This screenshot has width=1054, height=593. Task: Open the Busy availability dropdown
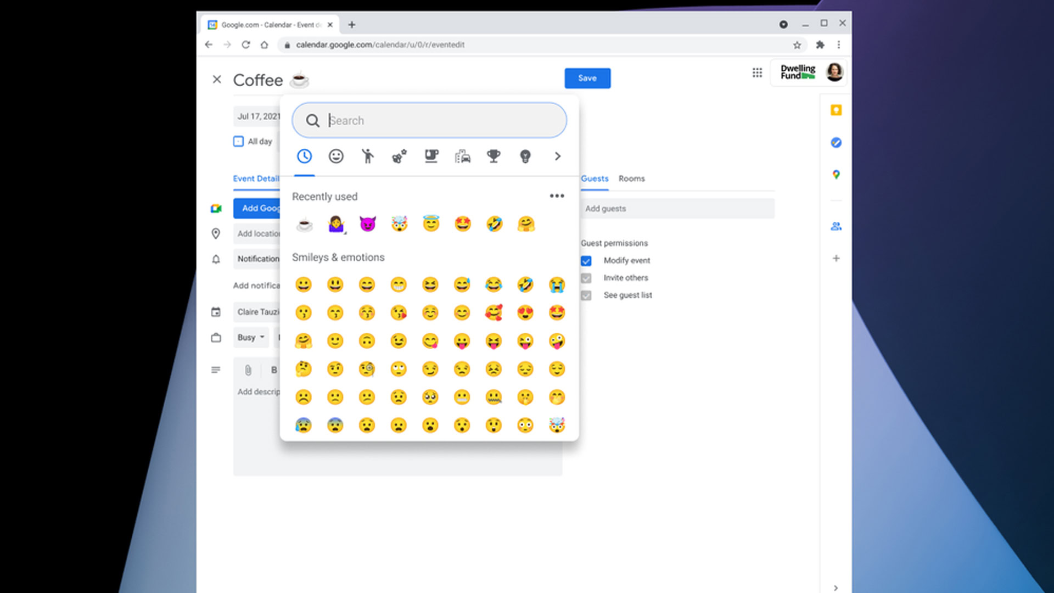point(251,337)
